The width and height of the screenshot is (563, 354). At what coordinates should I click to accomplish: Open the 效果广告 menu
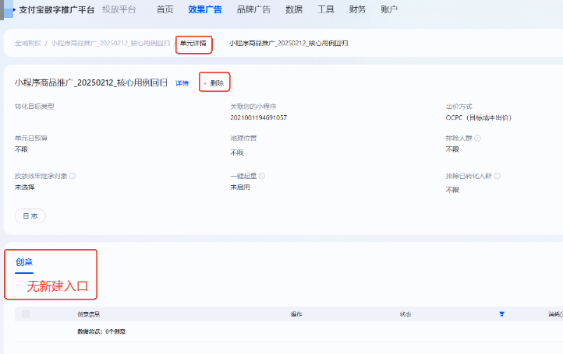pyautogui.click(x=205, y=9)
